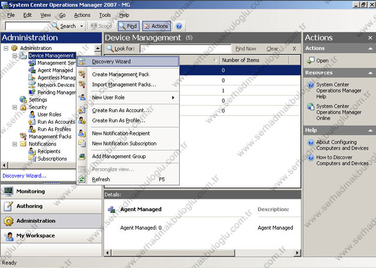Click the help question mark toolbar icon
The height and width of the screenshot is (268, 376).
coord(179,26)
